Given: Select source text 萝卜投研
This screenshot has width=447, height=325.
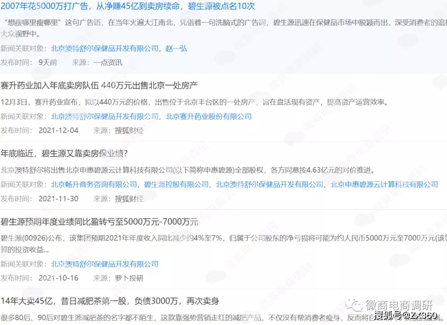Looking at the screenshot, I should [x=129, y=278].
